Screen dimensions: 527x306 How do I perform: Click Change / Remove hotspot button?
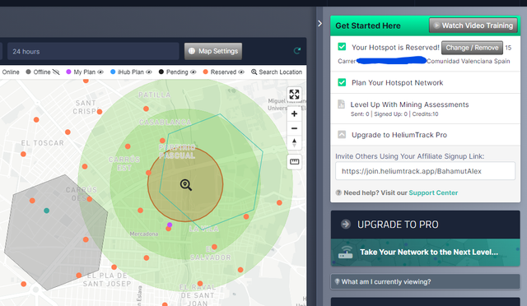[x=472, y=48]
